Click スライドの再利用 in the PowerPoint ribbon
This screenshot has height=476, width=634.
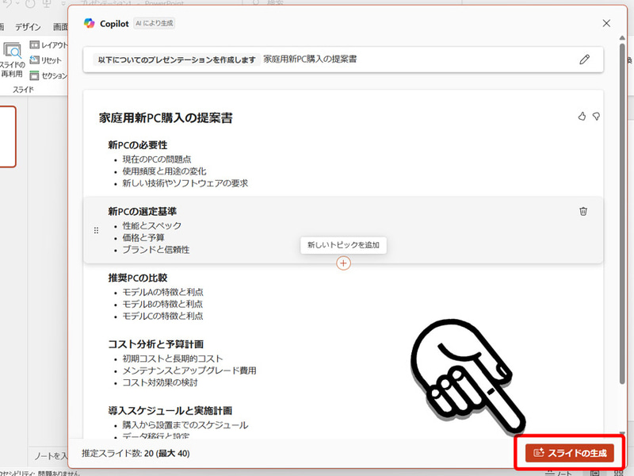(x=12, y=61)
